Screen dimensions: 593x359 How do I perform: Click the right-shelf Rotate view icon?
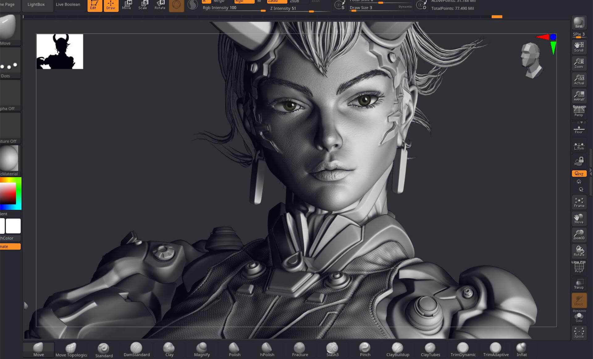[x=579, y=251]
